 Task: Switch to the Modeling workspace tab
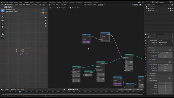click(x=32, y=2)
